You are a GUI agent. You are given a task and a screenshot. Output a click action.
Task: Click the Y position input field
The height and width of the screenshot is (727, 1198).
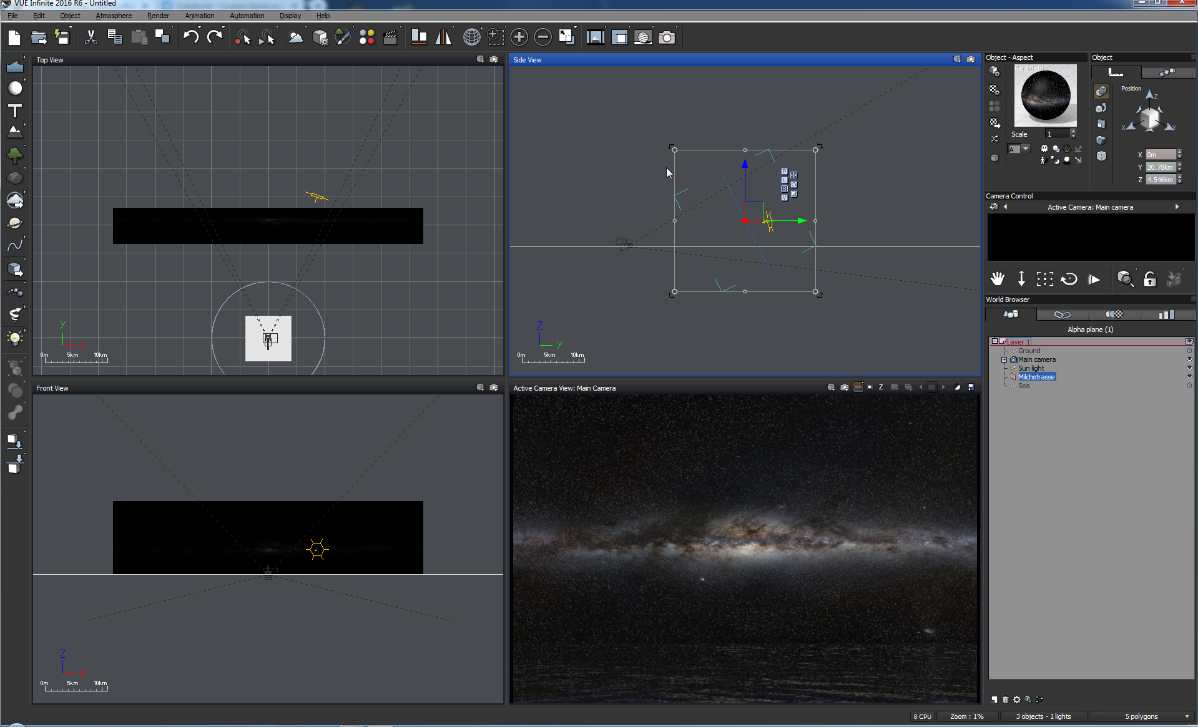pyautogui.click(x=1160, y=167)
